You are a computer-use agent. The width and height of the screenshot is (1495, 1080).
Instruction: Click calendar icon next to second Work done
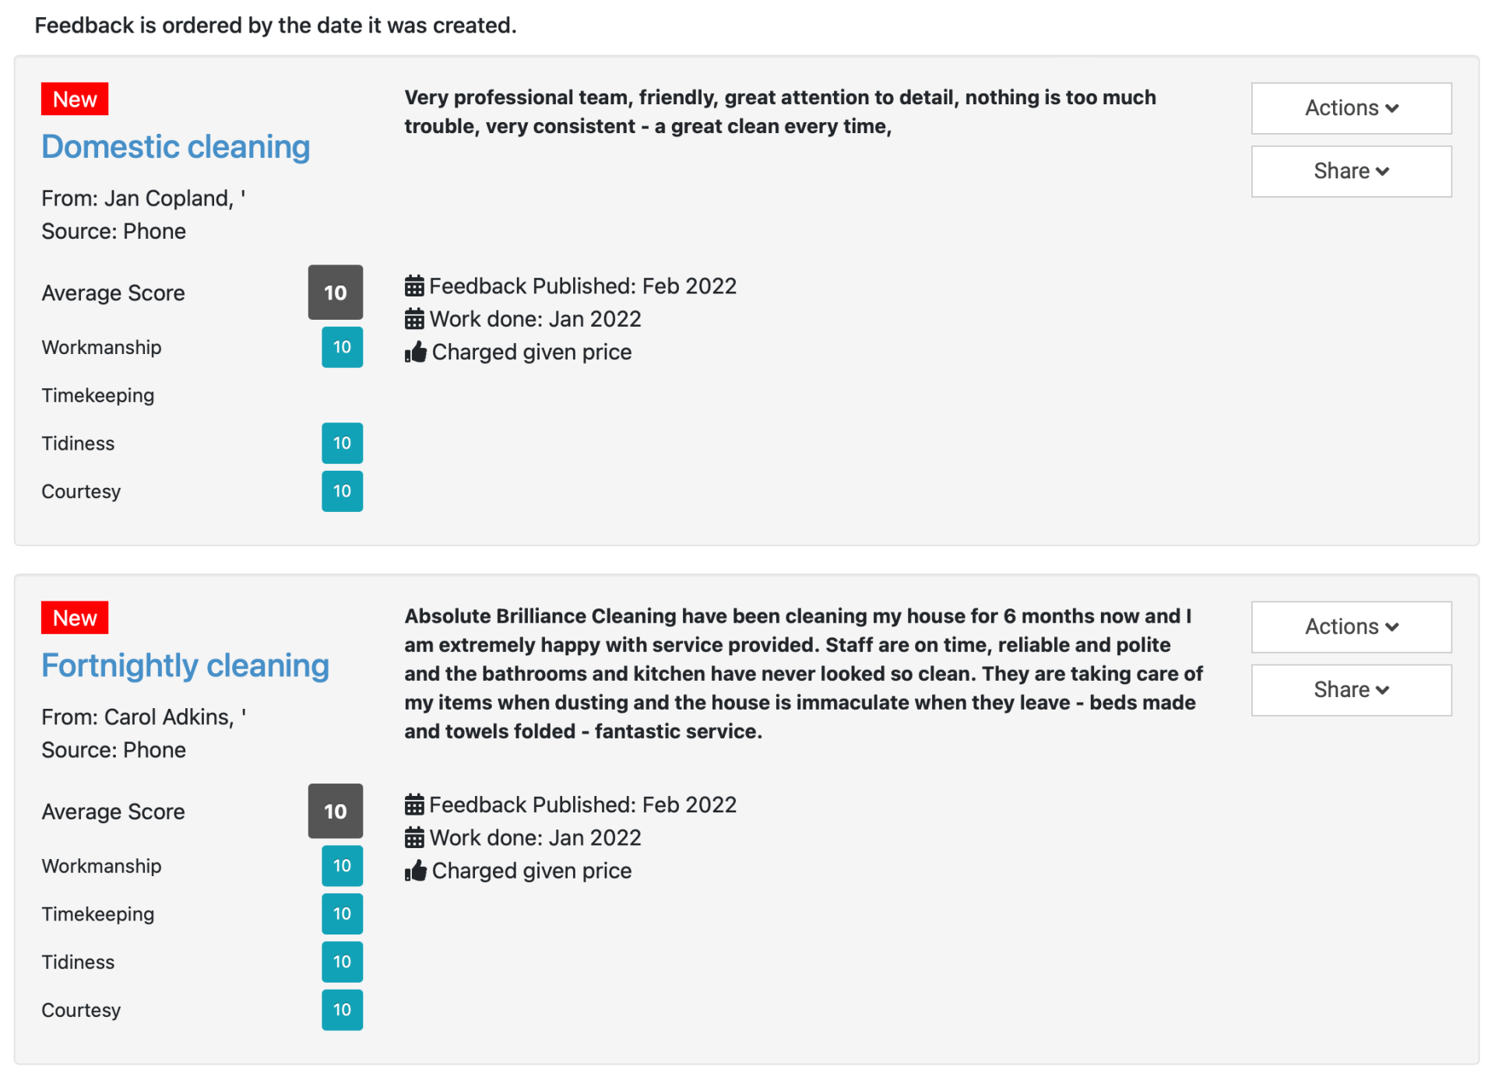point(414,838)
